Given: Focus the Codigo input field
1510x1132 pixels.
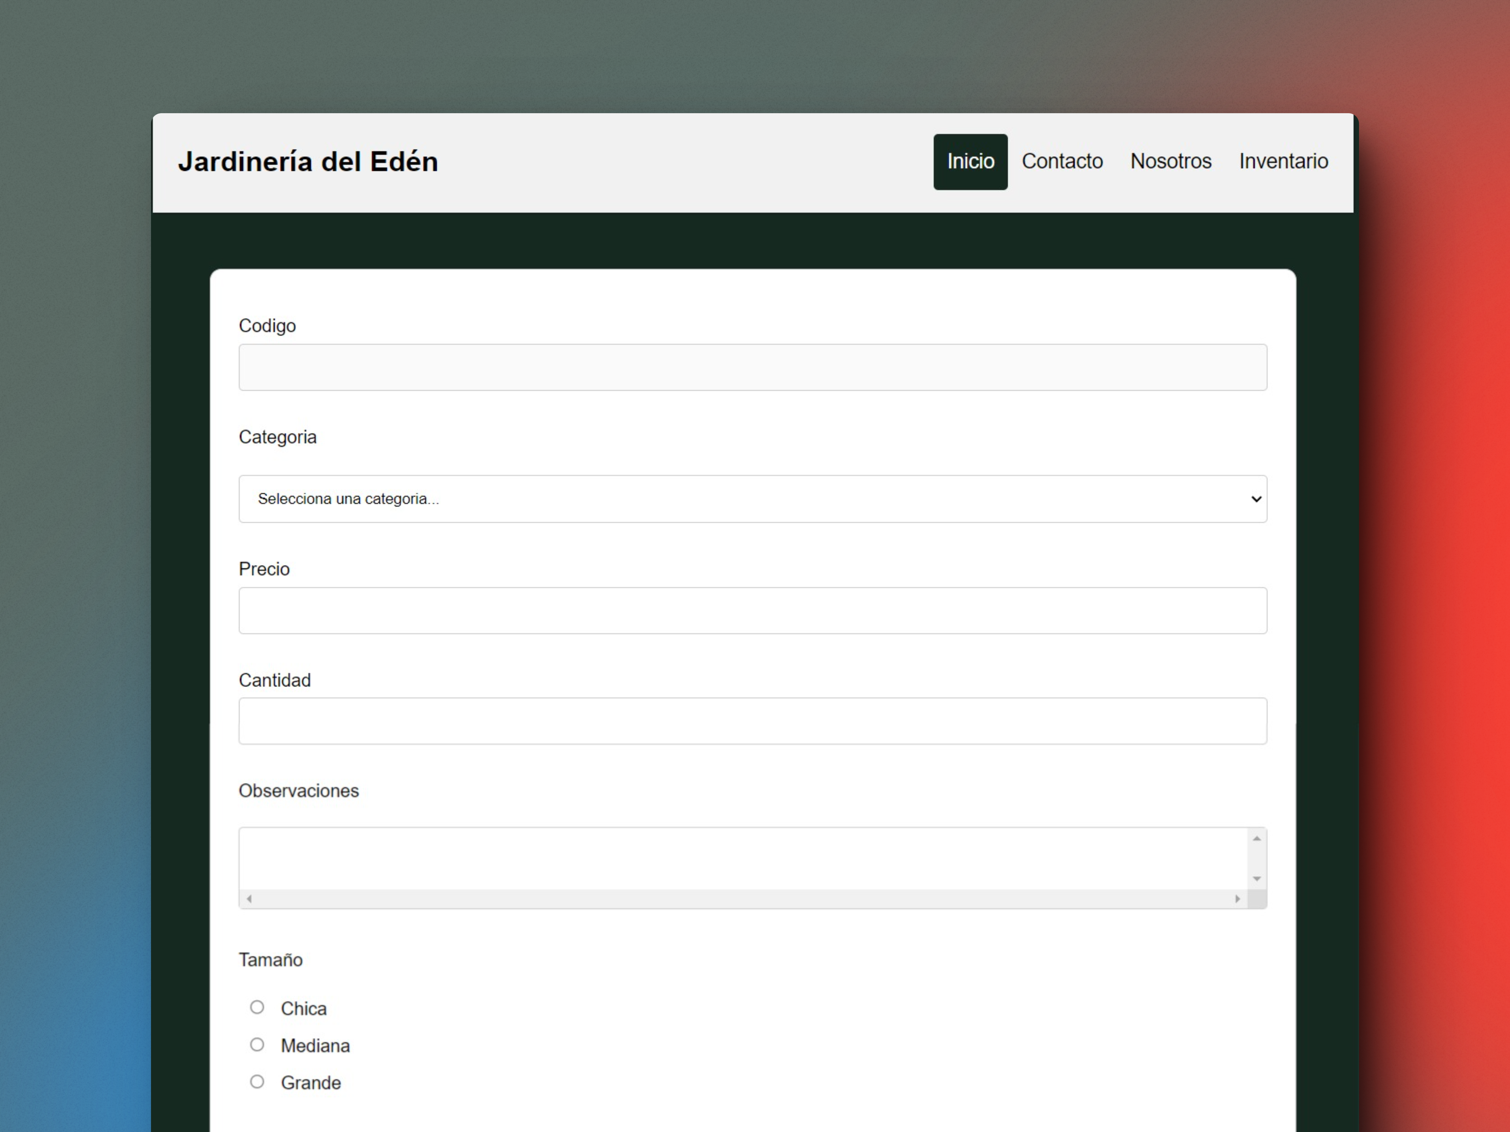Looking at the screenshot, I should pos(752,368).
